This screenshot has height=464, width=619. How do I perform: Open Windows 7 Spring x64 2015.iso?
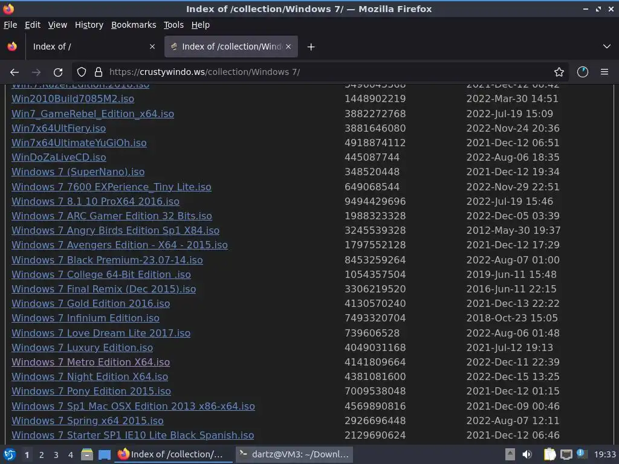(87, 420)
